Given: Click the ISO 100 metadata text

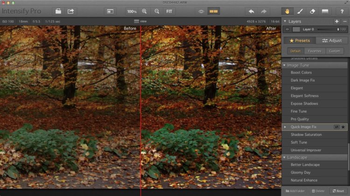Looking at the screenshot, I should click(x=8, y=21).
